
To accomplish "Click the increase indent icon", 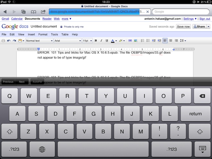I will click(159, 40).
